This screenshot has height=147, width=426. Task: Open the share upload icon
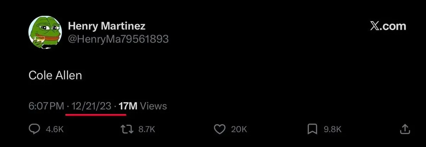pyautogui.click(x=405, y=129)
